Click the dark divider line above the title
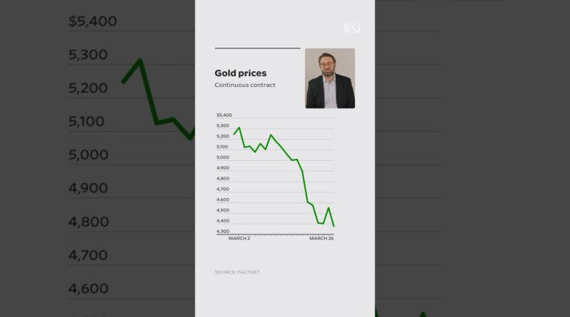Viewport: 570px width, 317px height. click(257, 48)
